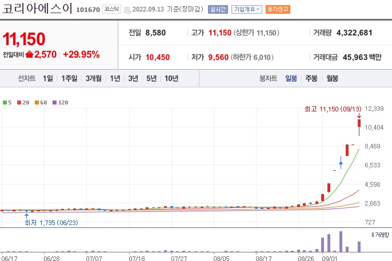
Task: Click purple 120-day moving average swatch
Action: click(54, 102)
